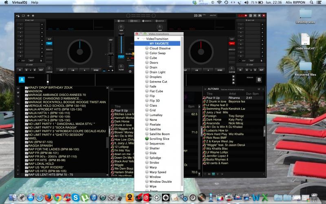
Task: Click the right deck SYNC button
Action: pos(220,70)
